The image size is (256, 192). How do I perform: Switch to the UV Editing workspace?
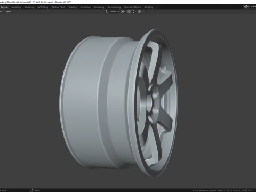[x=43, y=7]
